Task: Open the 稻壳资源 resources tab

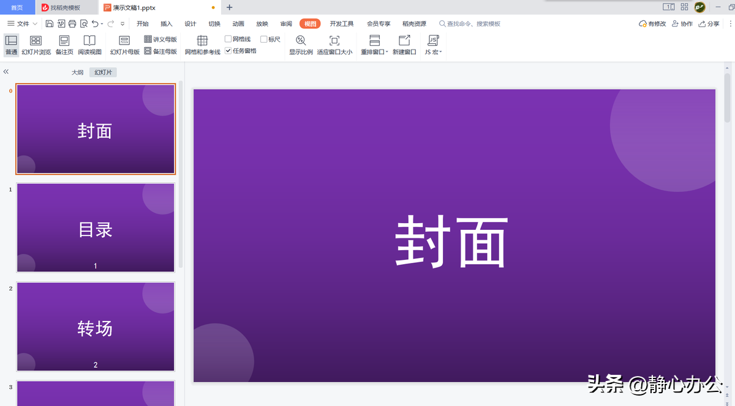Action: point(414,24)
